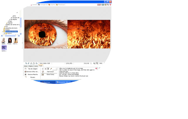Click the Redo arrow icon

(28, 63)
